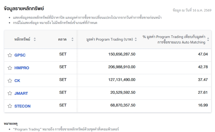
Task: Open the STECON stock link
Action: click(x=22, y=106)
